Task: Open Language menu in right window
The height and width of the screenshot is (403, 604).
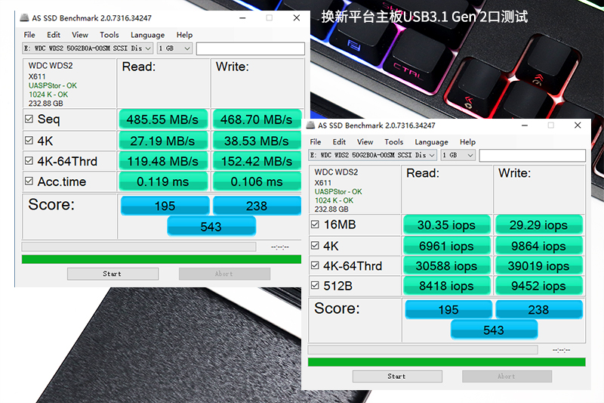Action: 431,142
